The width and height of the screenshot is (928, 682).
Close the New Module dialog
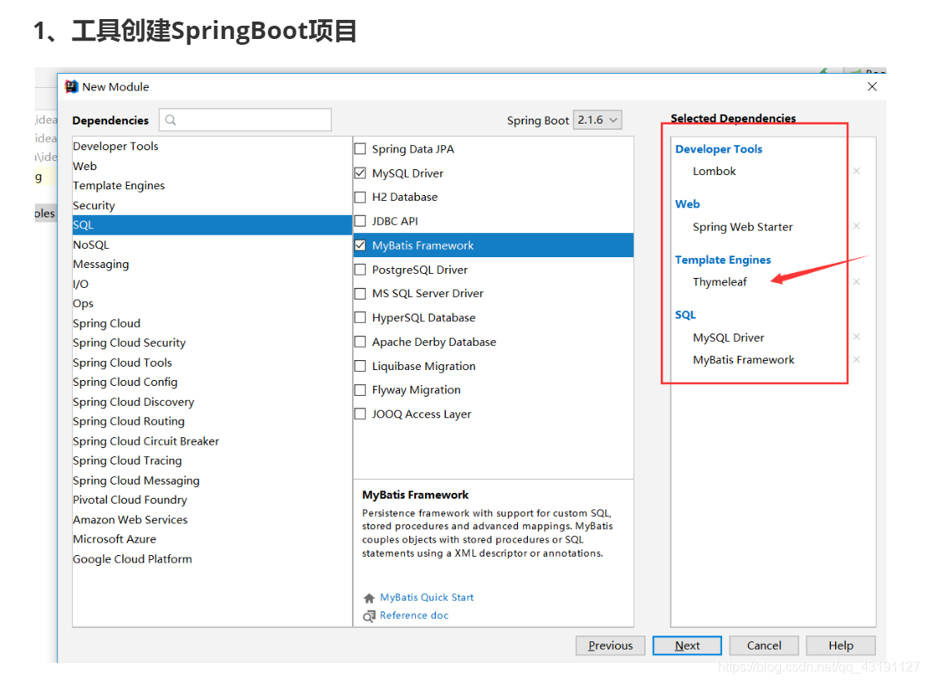point(872,86)
